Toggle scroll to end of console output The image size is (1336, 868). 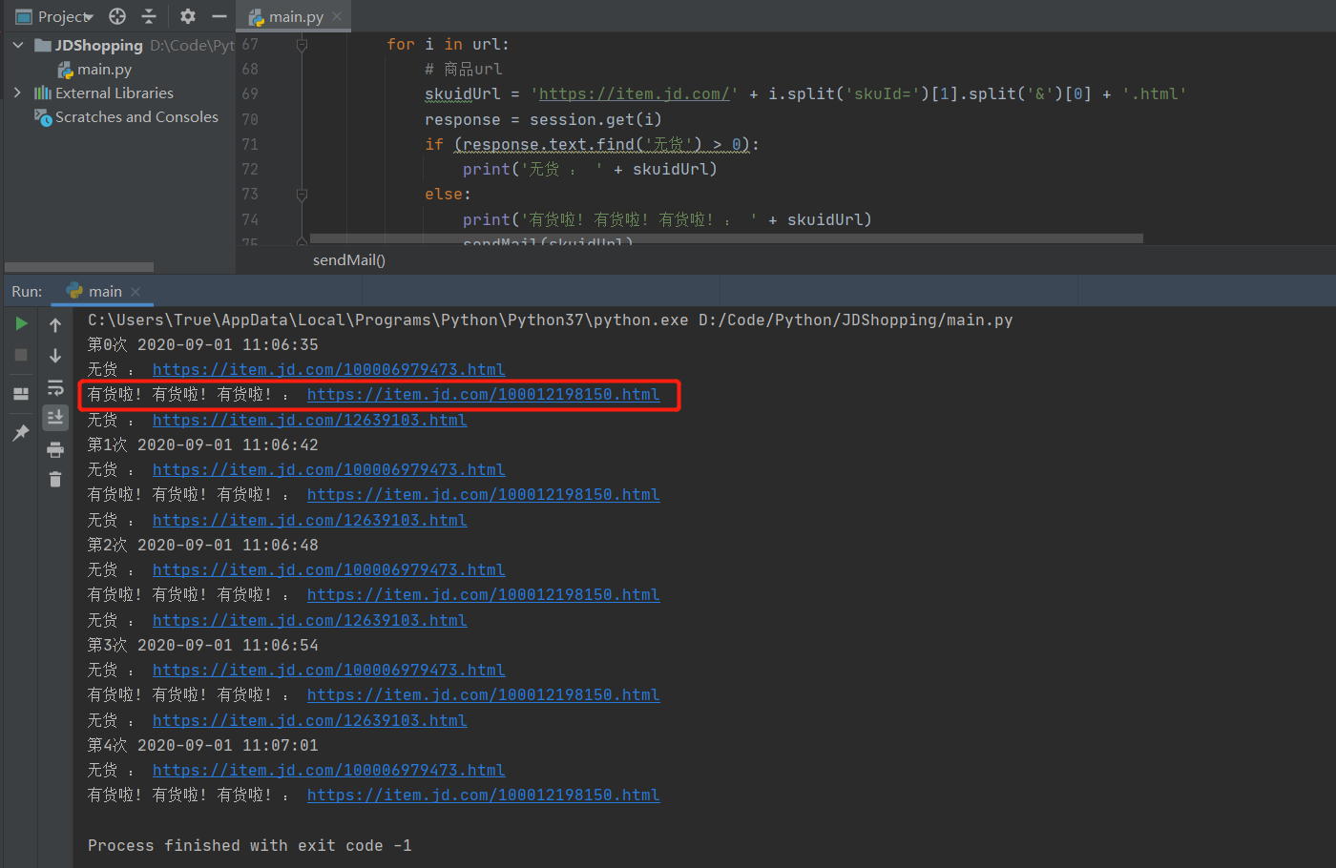55,417
